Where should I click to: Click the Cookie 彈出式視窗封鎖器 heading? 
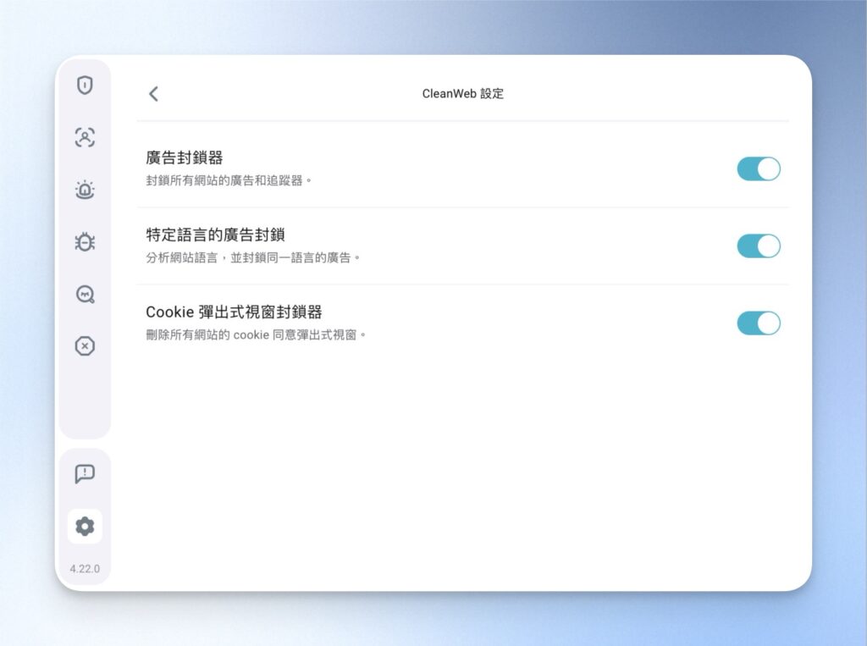tap(234, 312)
